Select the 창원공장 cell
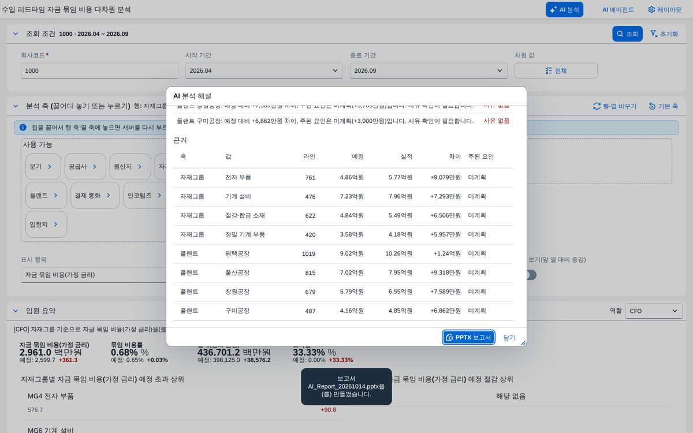This screenshot has height=433, width=693. click(x=237, y=292)
